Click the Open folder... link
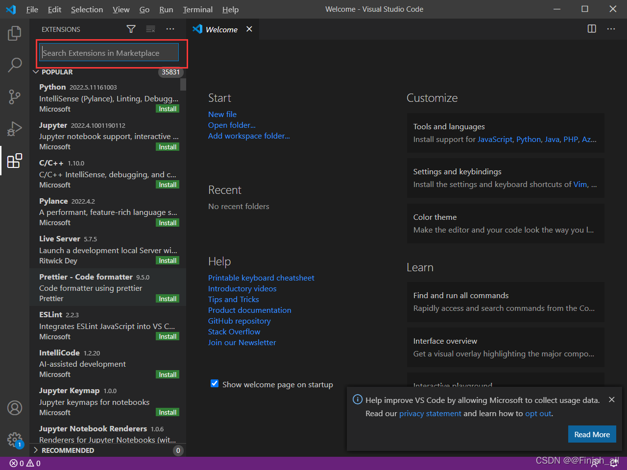Viewport: 627px width, 470px height. (232, 125)
